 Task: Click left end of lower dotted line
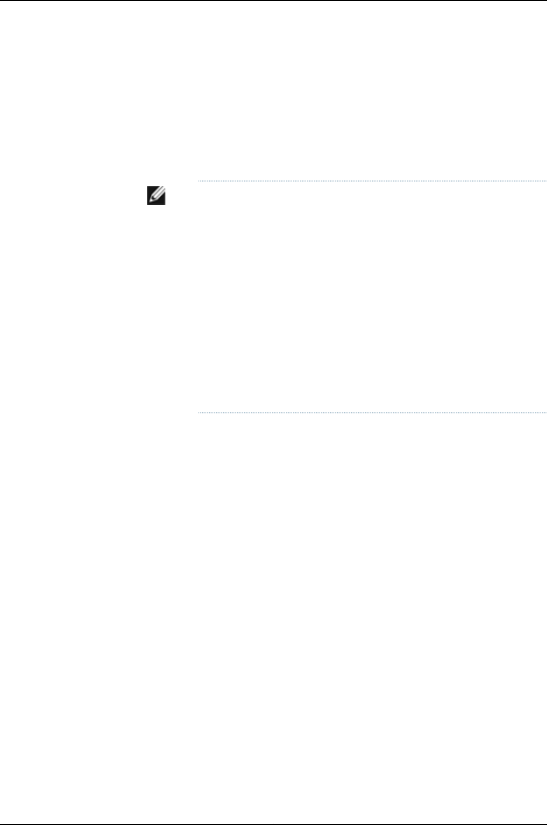point(199,413)
